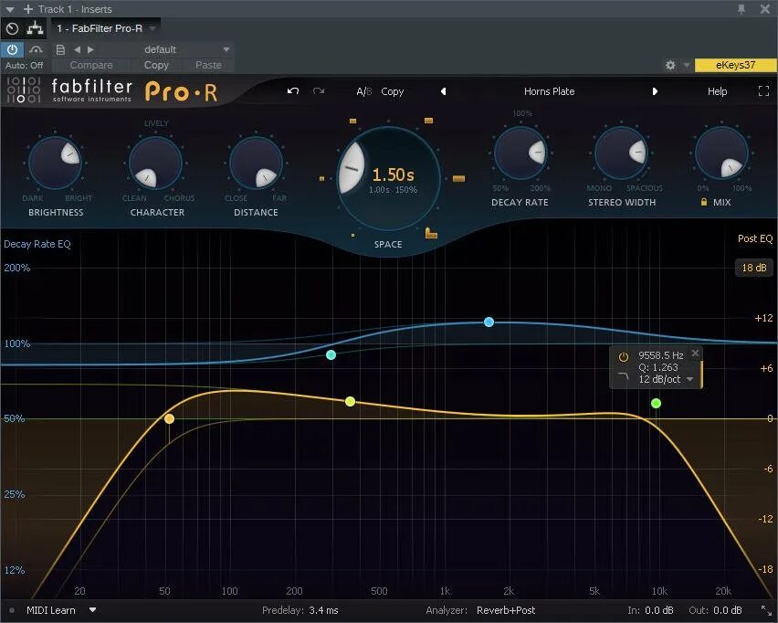Copy A state to B
Screen dimensions: 778x623
coord(392,91)
